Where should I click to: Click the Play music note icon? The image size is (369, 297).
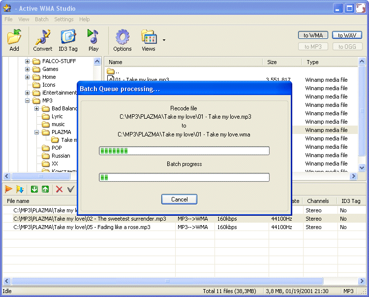(93, 36)
